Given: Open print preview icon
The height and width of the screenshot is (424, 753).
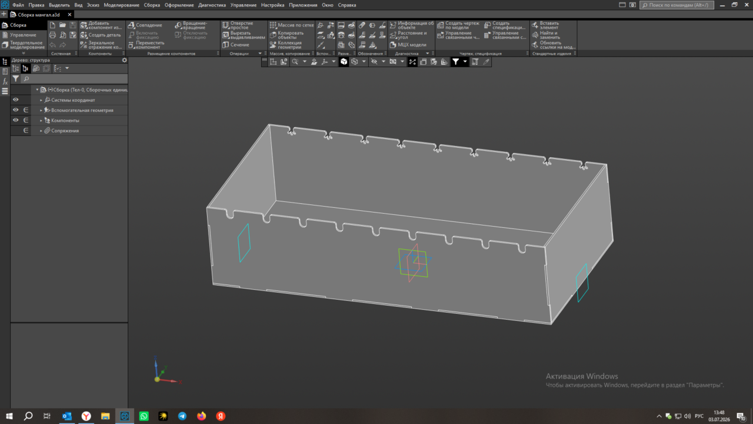Looking at the screenshot, I should pos(63,35).
